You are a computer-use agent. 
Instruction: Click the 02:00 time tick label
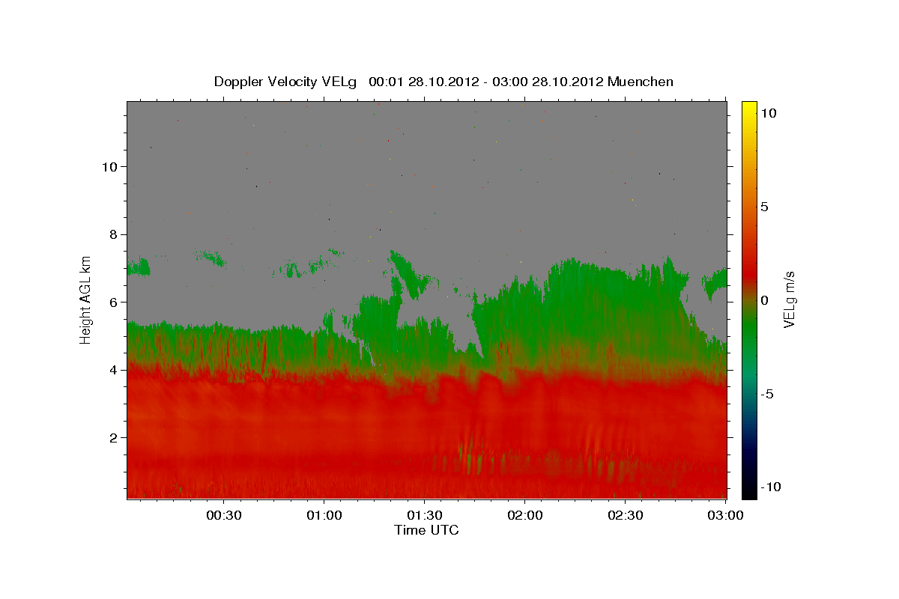pyautogui.click(x=525, y=515)
